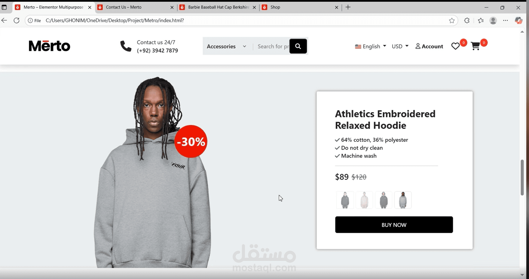Open the Account link
The width and height of the screenshot is (529, 279).
click(429, 46)
